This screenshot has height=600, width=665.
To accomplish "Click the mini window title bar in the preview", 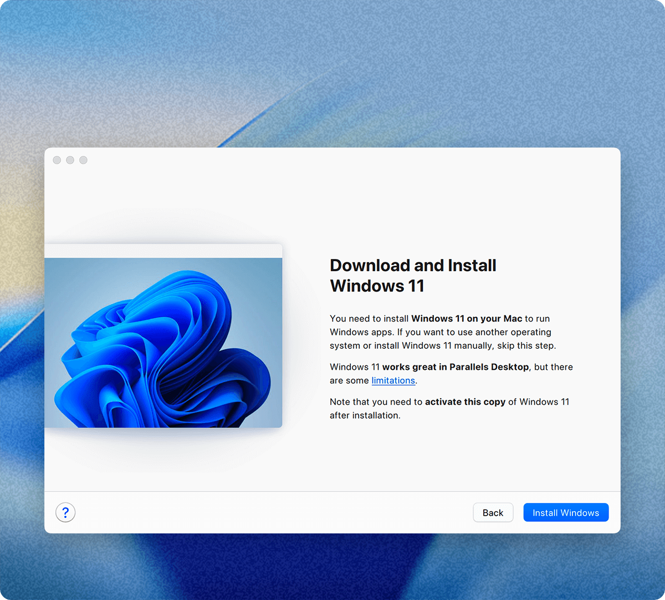I will [x=163, y=250].
